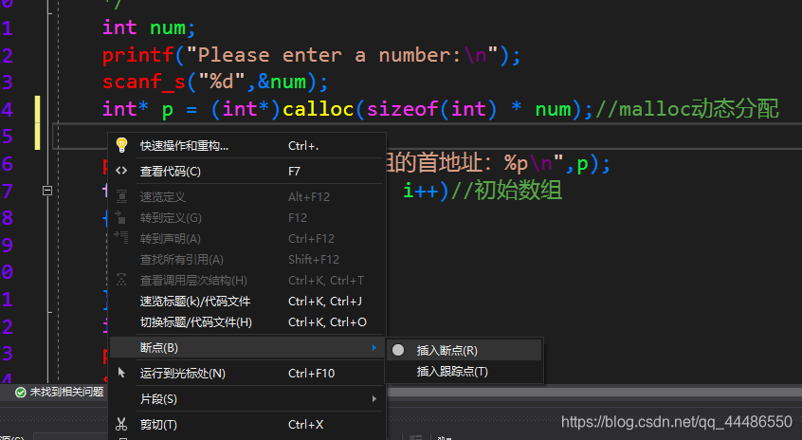The width and height of the screenshot is (802, 440).
Task: Click the run to cursor arrow icon
Action: [121, 373]
